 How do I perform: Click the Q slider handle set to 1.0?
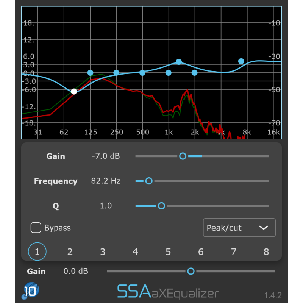[x=161, y=206]
